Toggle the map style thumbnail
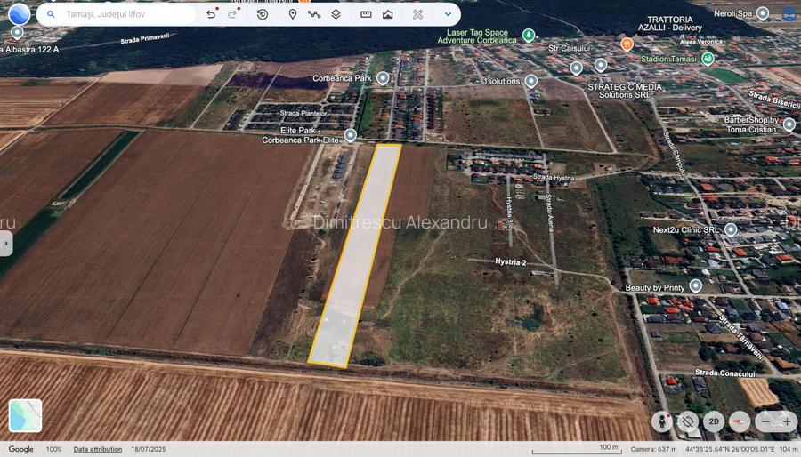Viewport: 801px width, 457px height. coord(26,415)
